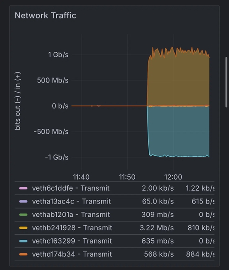
Task: Click the 635 mb/s value for vethc163299
Action: 158,241
